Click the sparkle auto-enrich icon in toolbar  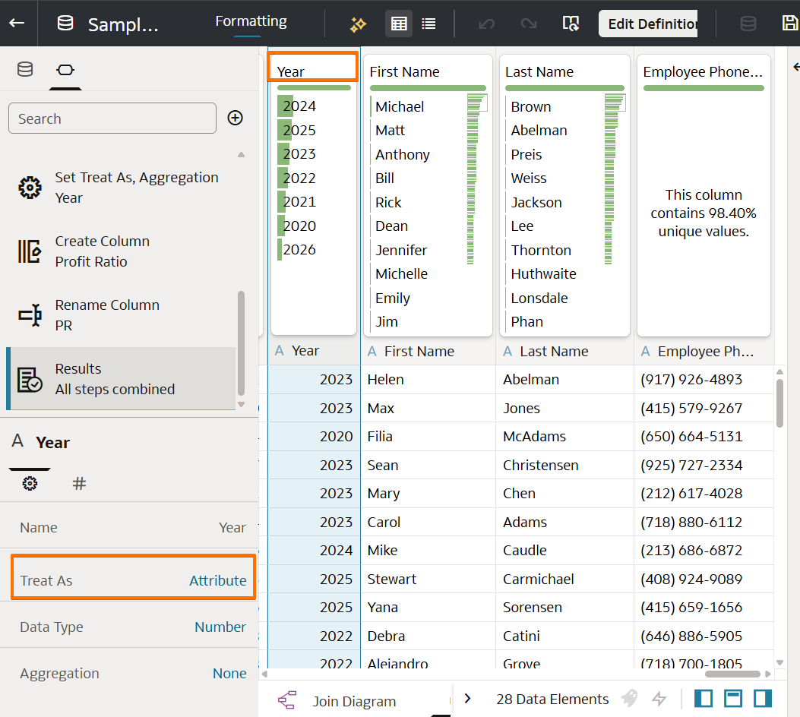357,24
